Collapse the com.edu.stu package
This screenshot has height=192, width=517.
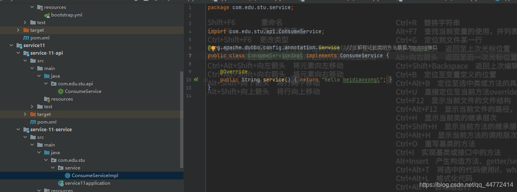click(x=46, y=160)
